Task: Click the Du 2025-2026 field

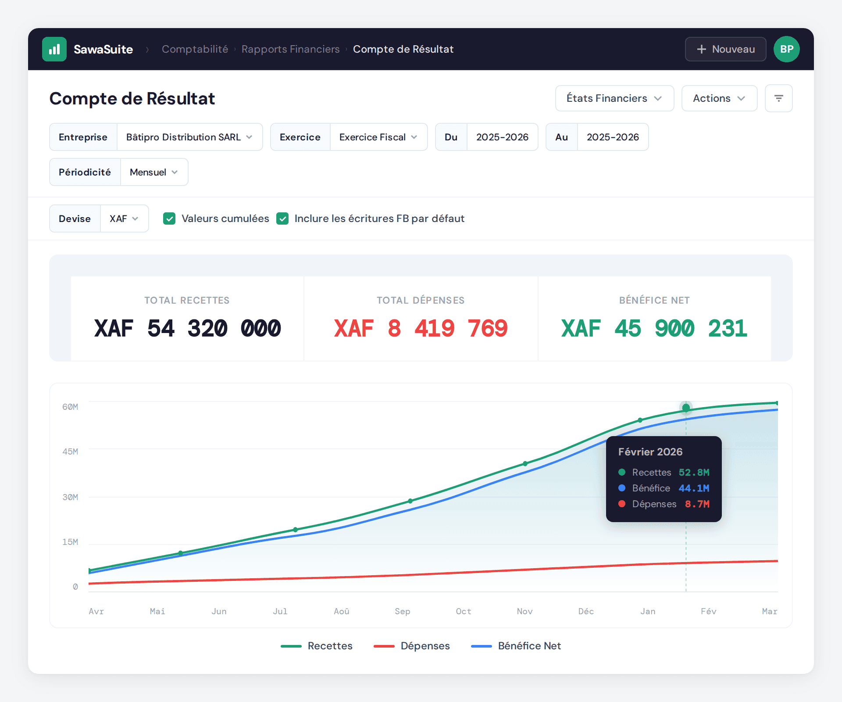Action: [502, 137]
